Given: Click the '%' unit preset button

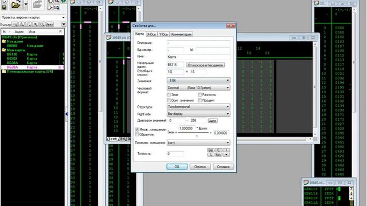Looking at the screenshot, I should (210, 154).
